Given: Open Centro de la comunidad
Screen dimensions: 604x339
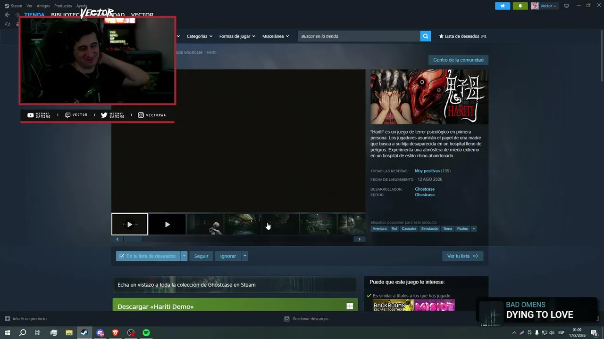Looking at the screenshot, I should (458, 60).
